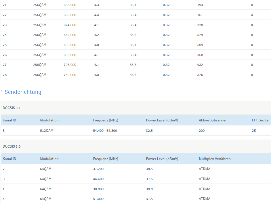The width and height of the screenshot is (271, 204).
Task: Click channel ID 21 row label
Action: (5, 5)
